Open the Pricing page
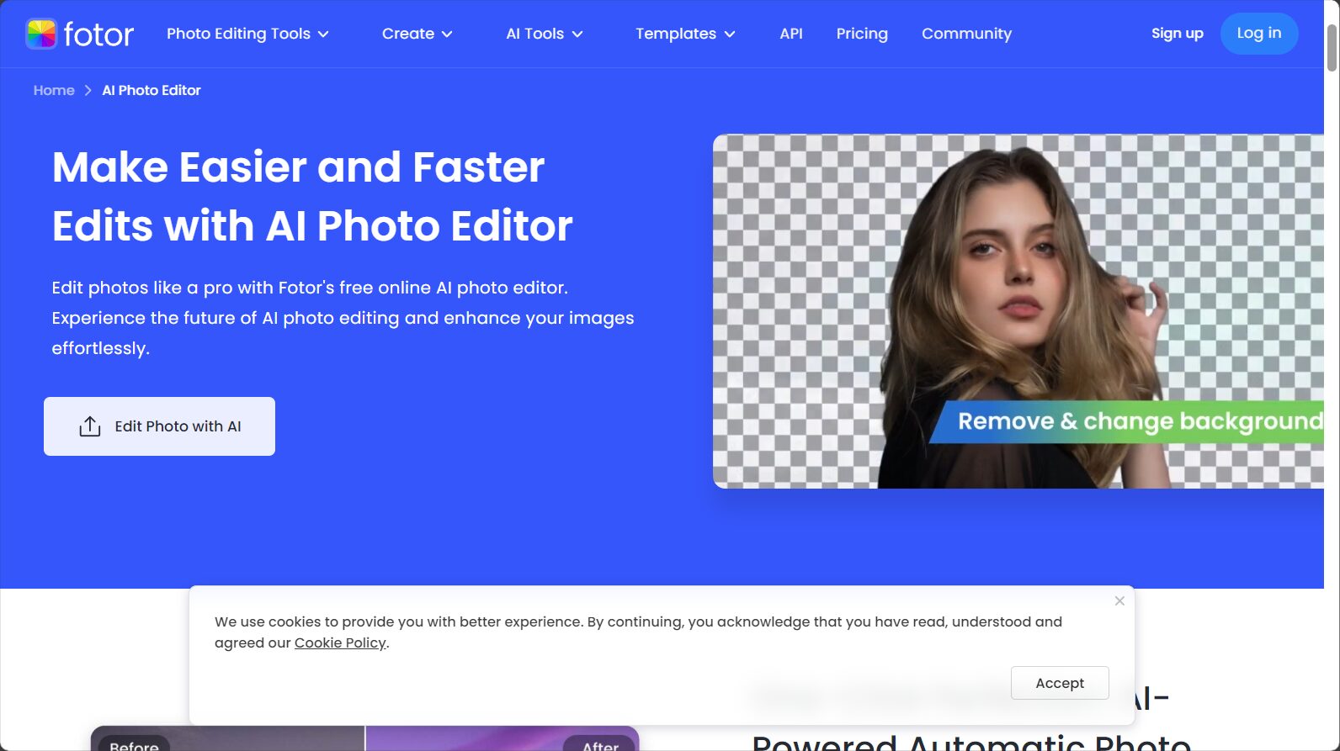 point(862,34)
